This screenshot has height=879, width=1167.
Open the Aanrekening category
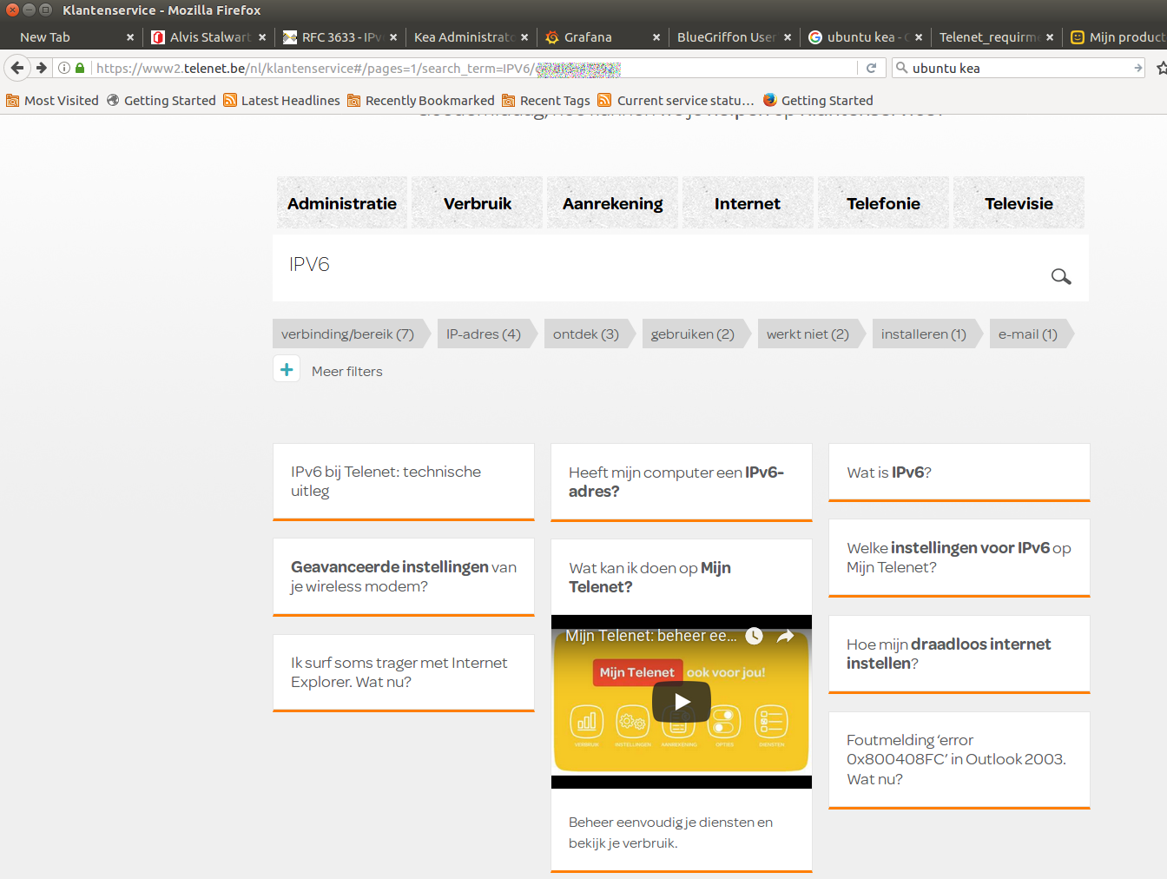click(613, 203)
